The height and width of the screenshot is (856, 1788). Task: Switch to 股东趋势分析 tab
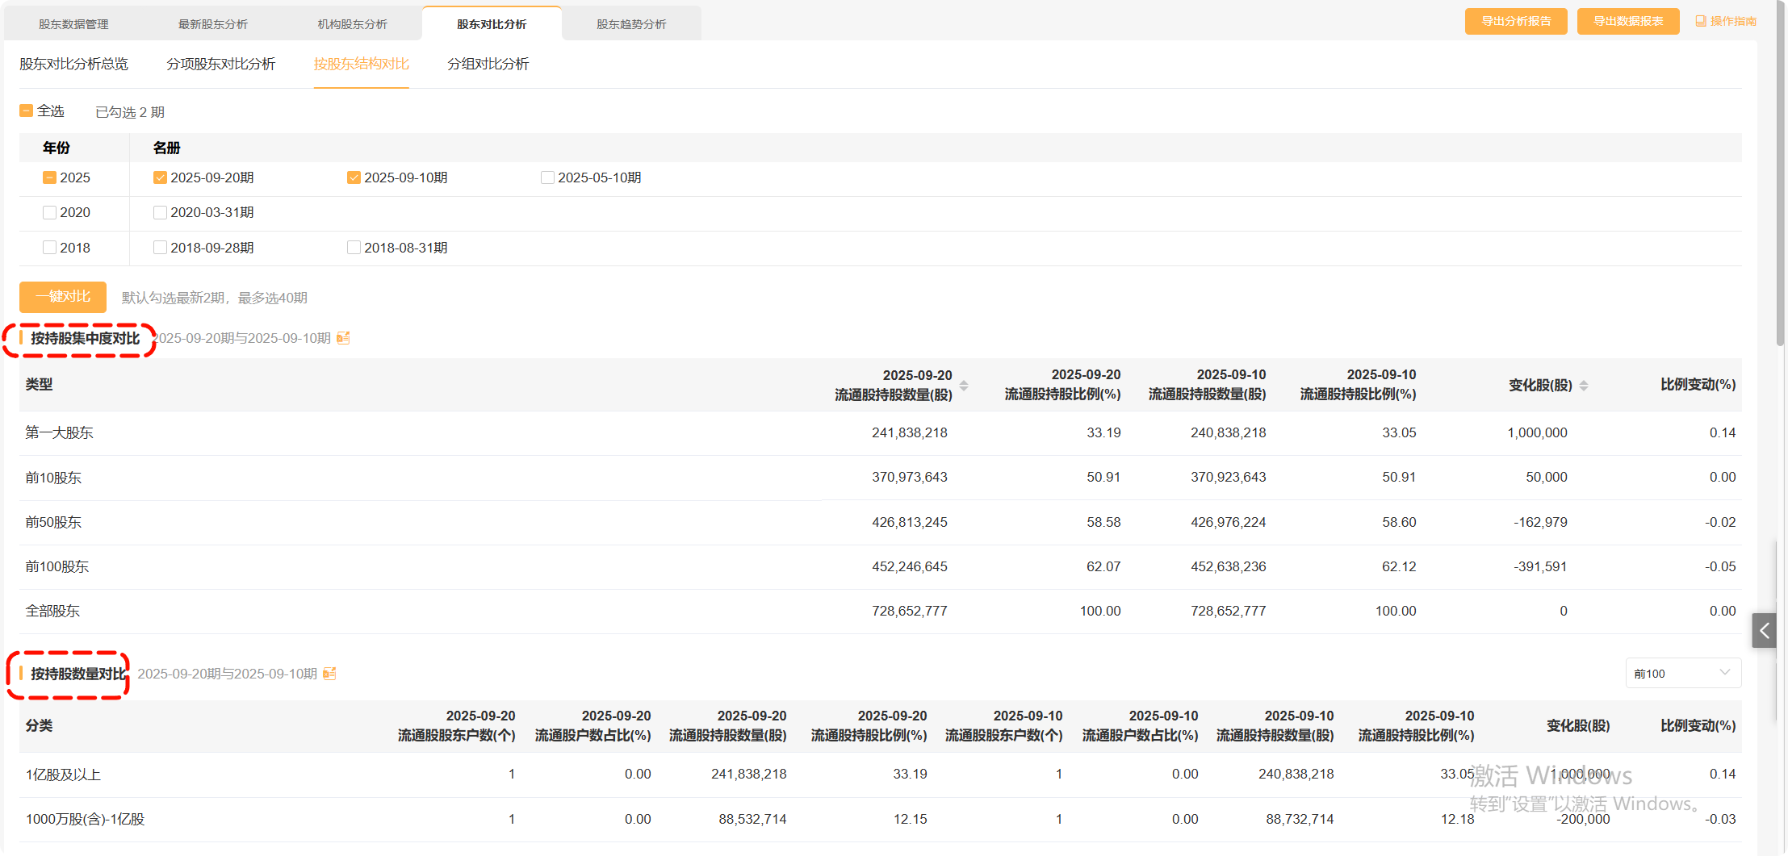631,24
